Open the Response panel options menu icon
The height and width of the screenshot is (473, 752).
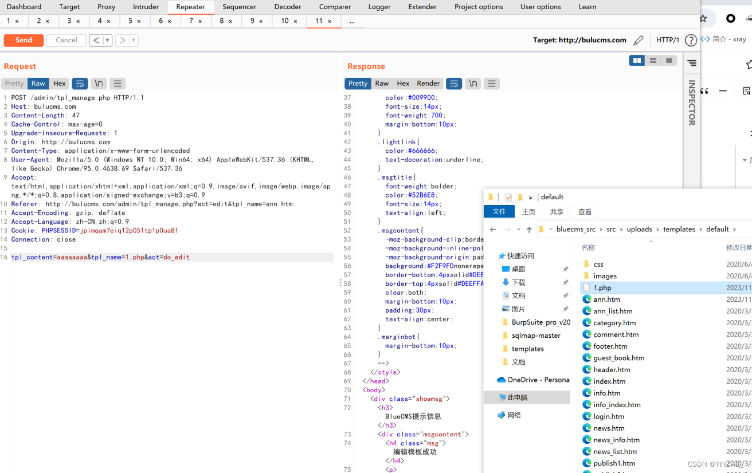point(492,84)
